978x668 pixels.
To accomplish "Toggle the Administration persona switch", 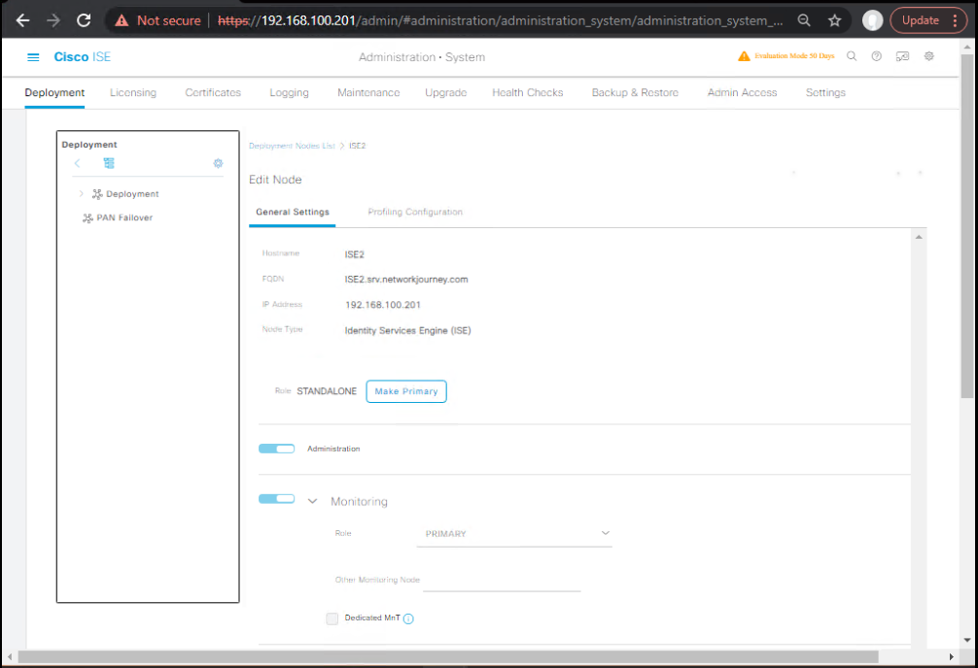I will 276,449.
